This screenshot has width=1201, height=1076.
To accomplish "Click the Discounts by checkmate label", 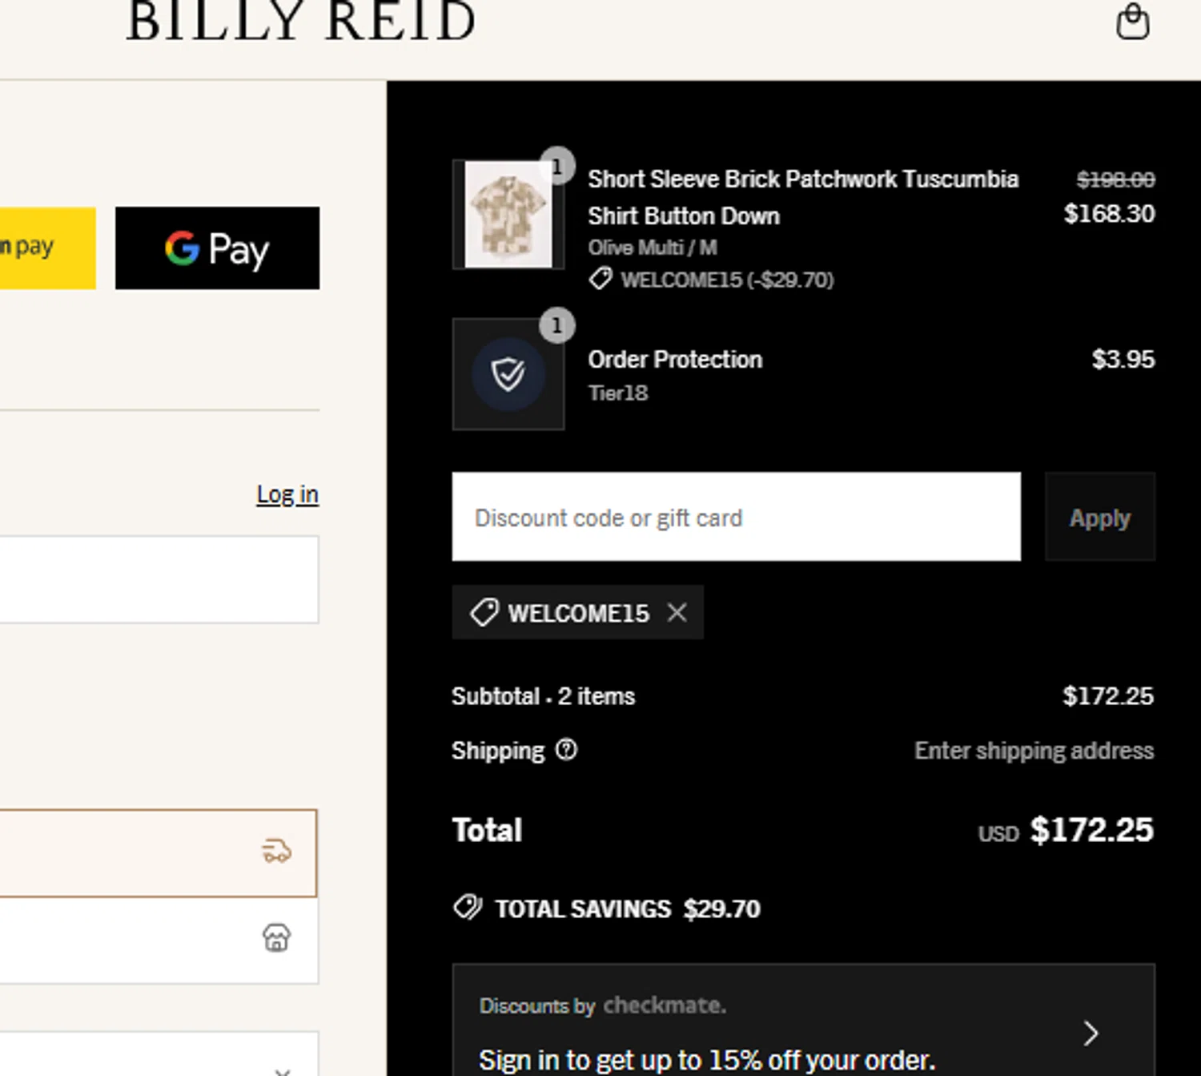I will pos(603,1005).
